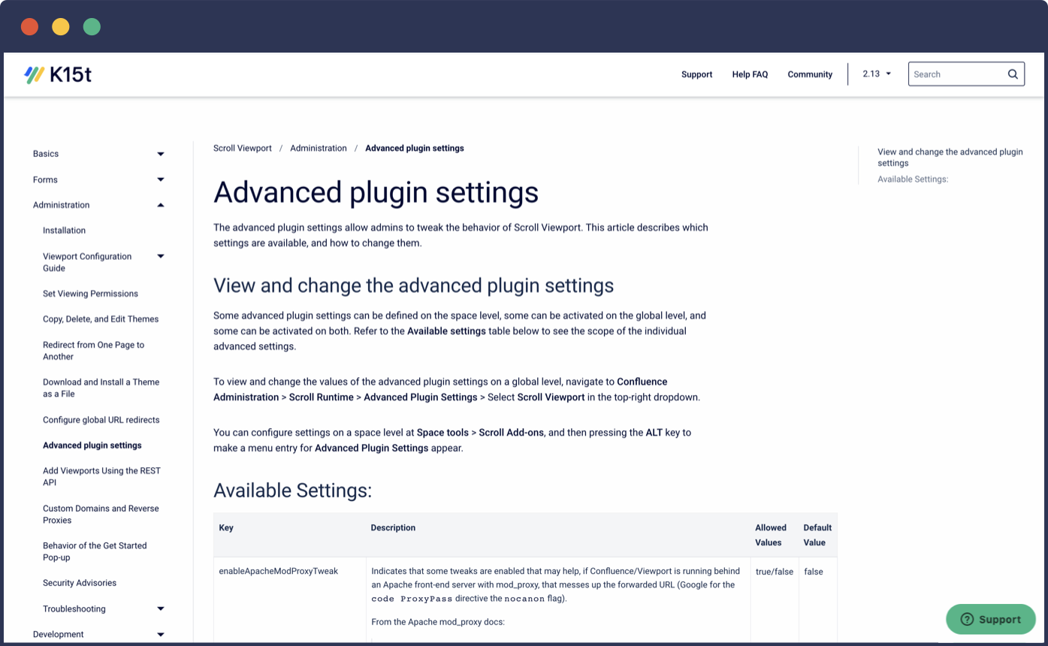Go to Administration breadcrumb
This screenshot has width=1048, height=646.
(319, 148)
